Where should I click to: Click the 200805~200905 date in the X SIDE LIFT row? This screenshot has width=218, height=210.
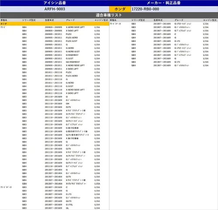54,30
